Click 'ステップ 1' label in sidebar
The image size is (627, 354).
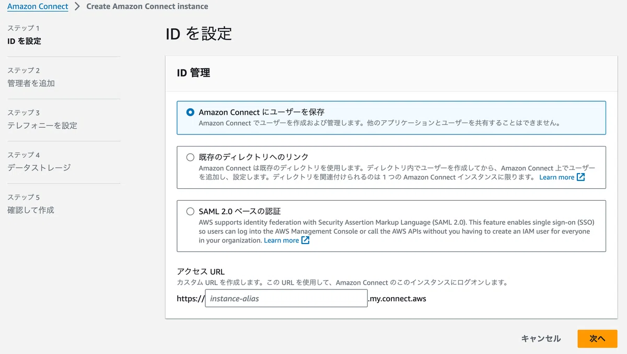[24, 28]
